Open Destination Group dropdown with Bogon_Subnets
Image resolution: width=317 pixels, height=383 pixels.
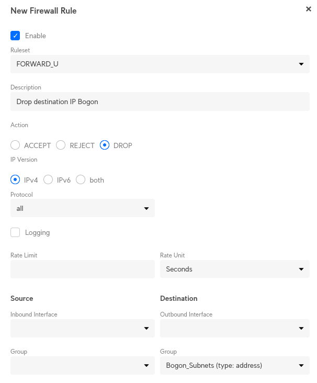234,365
